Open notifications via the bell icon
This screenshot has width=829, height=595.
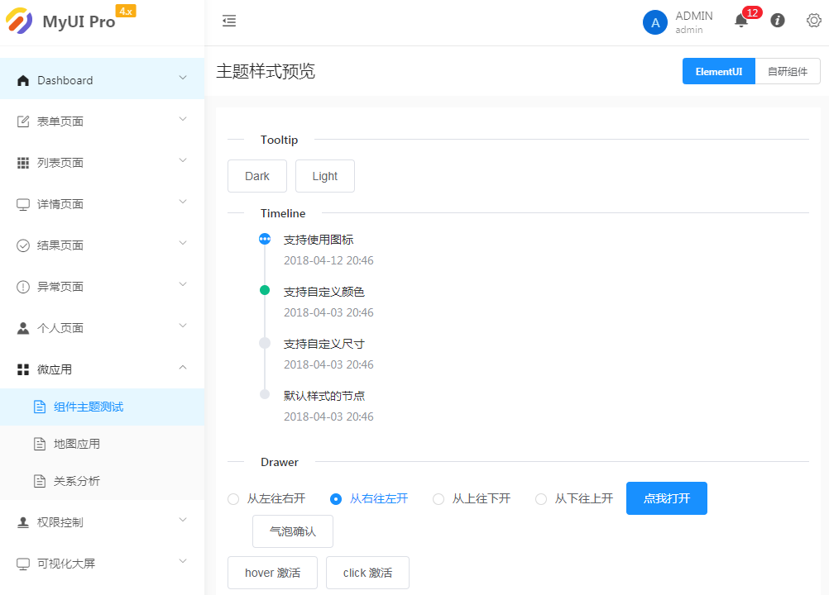coord(741,21)
